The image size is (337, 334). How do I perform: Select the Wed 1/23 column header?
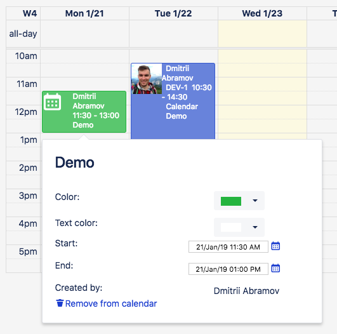[262, 13]
